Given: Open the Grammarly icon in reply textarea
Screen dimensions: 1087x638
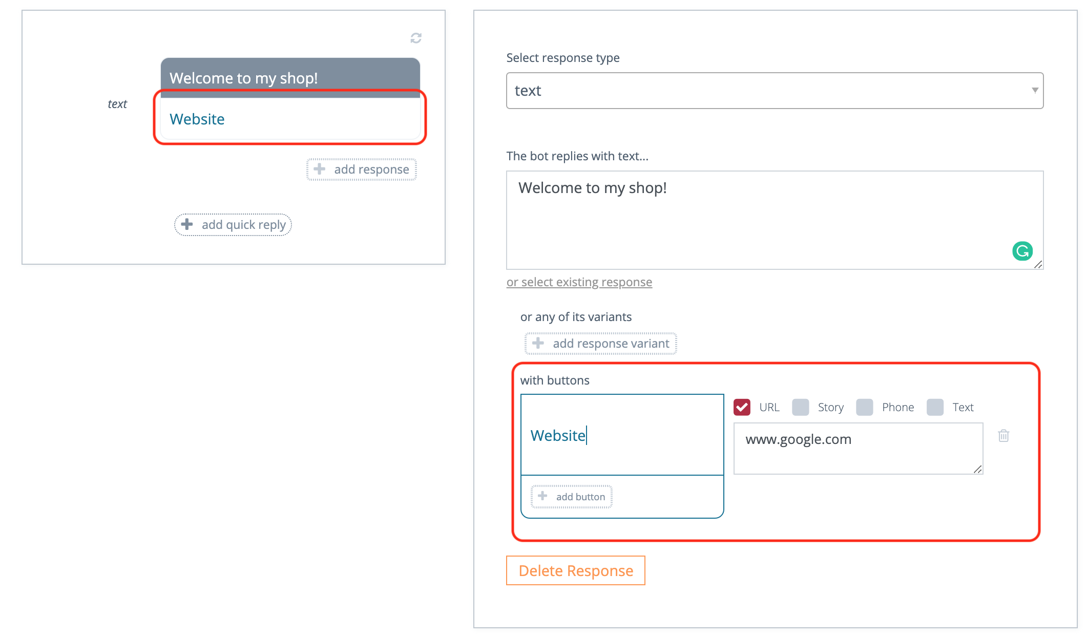Looking at the screenshot, I should point(1022,251).
